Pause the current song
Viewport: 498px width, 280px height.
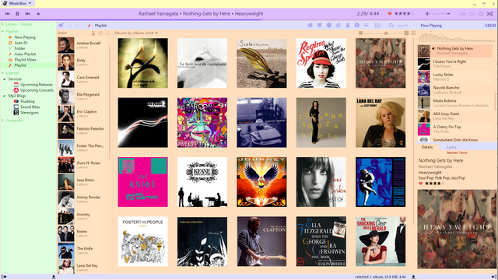pos(17,14)
